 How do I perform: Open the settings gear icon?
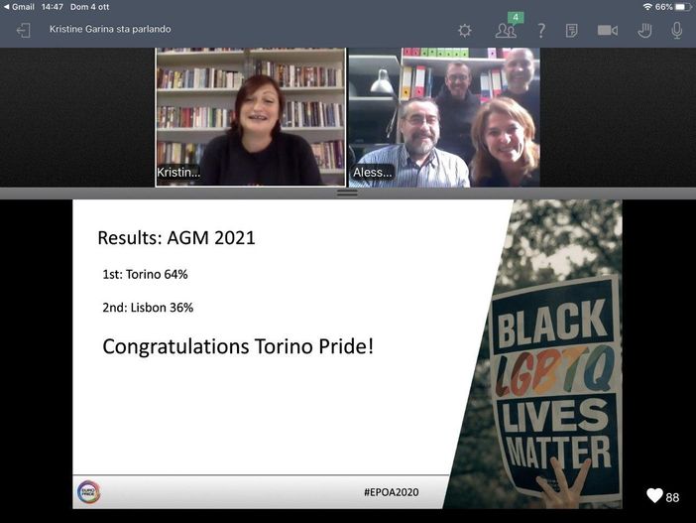[464, 31]
